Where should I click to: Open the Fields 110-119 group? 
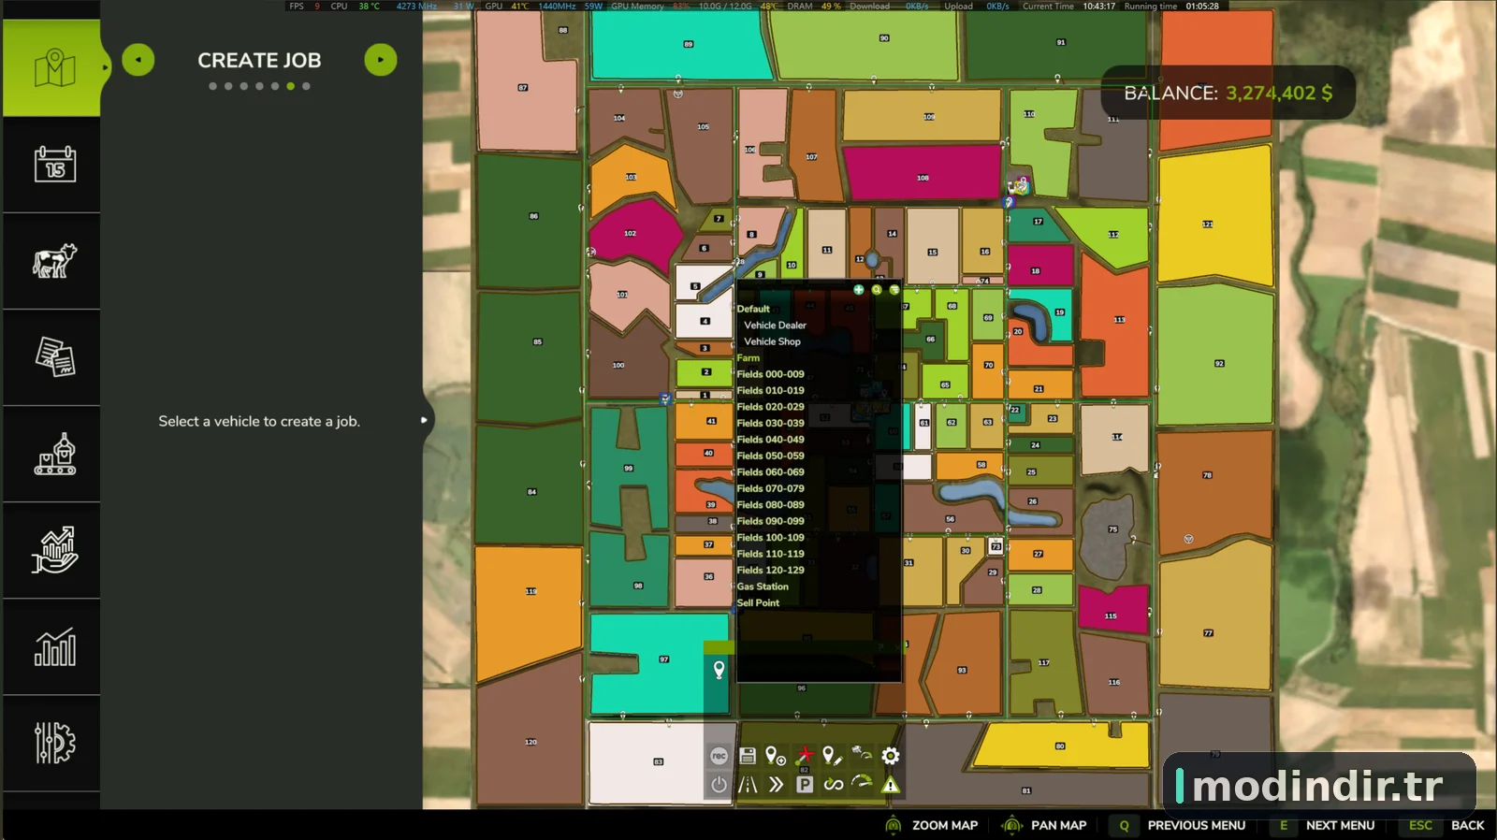click(x=770, y=554)
